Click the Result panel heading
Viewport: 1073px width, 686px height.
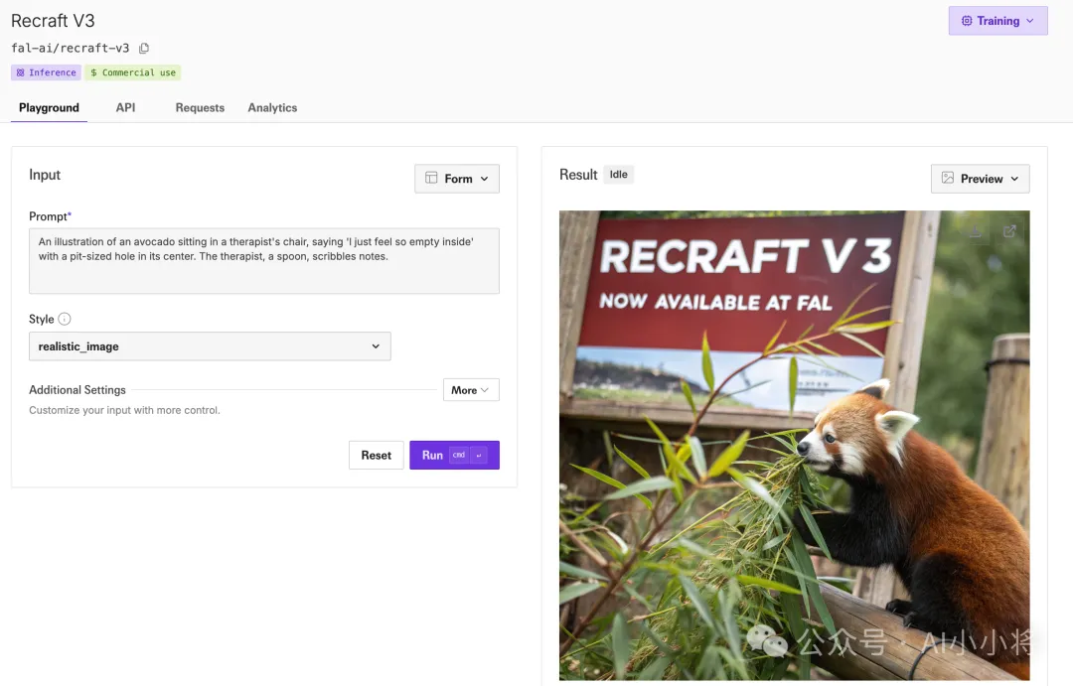[x=578, y=175]
